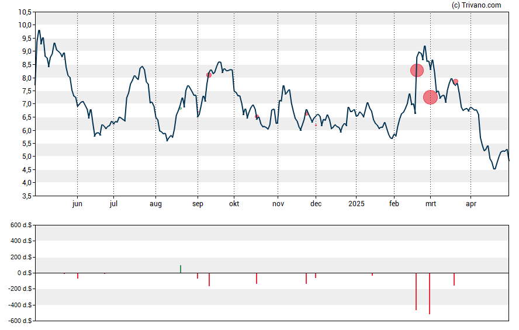
Task: Click the '10,5' price axis label
Action: 25,12
